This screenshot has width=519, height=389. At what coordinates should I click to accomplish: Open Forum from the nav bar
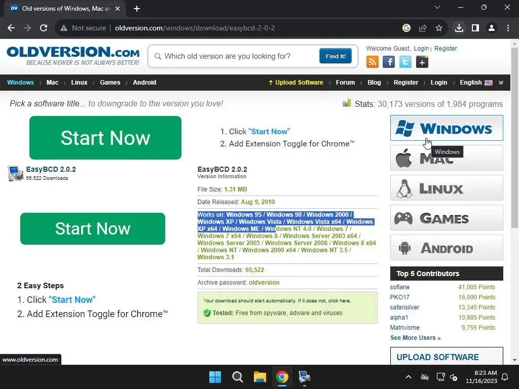click(345, 83)
